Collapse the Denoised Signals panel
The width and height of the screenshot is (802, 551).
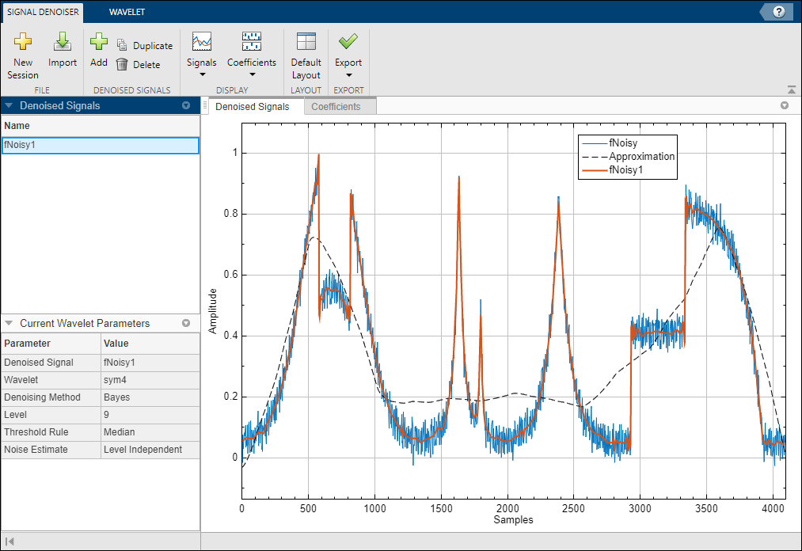tap(9, 105)
